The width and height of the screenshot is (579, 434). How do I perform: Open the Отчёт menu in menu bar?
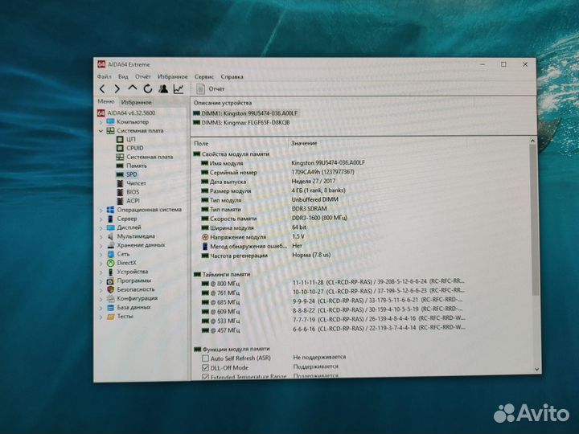pos(143,77)
